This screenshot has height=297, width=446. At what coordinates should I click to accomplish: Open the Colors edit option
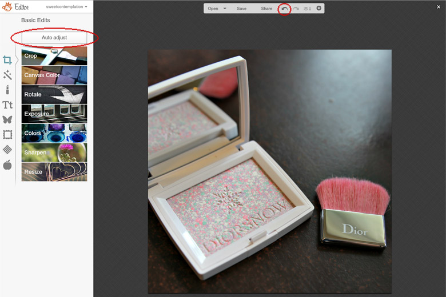point(54,133)
